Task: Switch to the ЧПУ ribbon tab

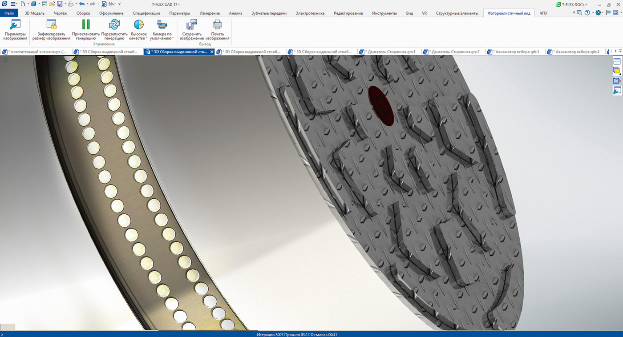Action: (543, 13)
